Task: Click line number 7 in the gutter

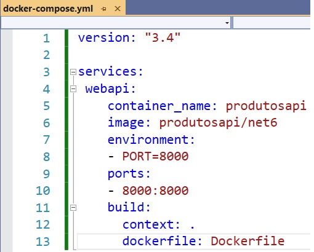Action: [46, 140]
